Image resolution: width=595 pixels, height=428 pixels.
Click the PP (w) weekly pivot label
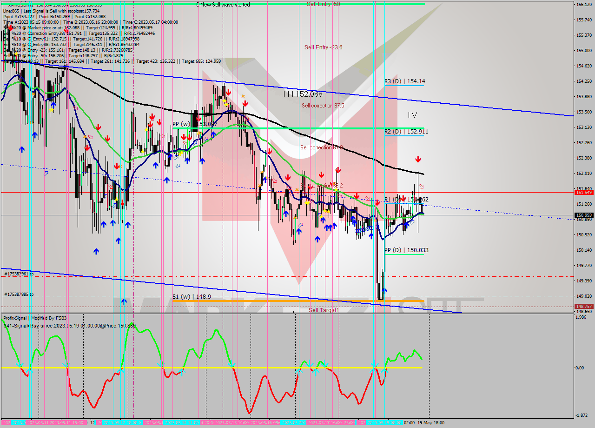(194, 124)
